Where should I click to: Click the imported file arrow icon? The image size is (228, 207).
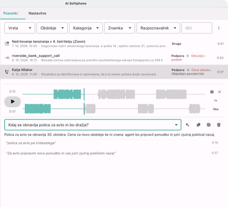point(7,58)
